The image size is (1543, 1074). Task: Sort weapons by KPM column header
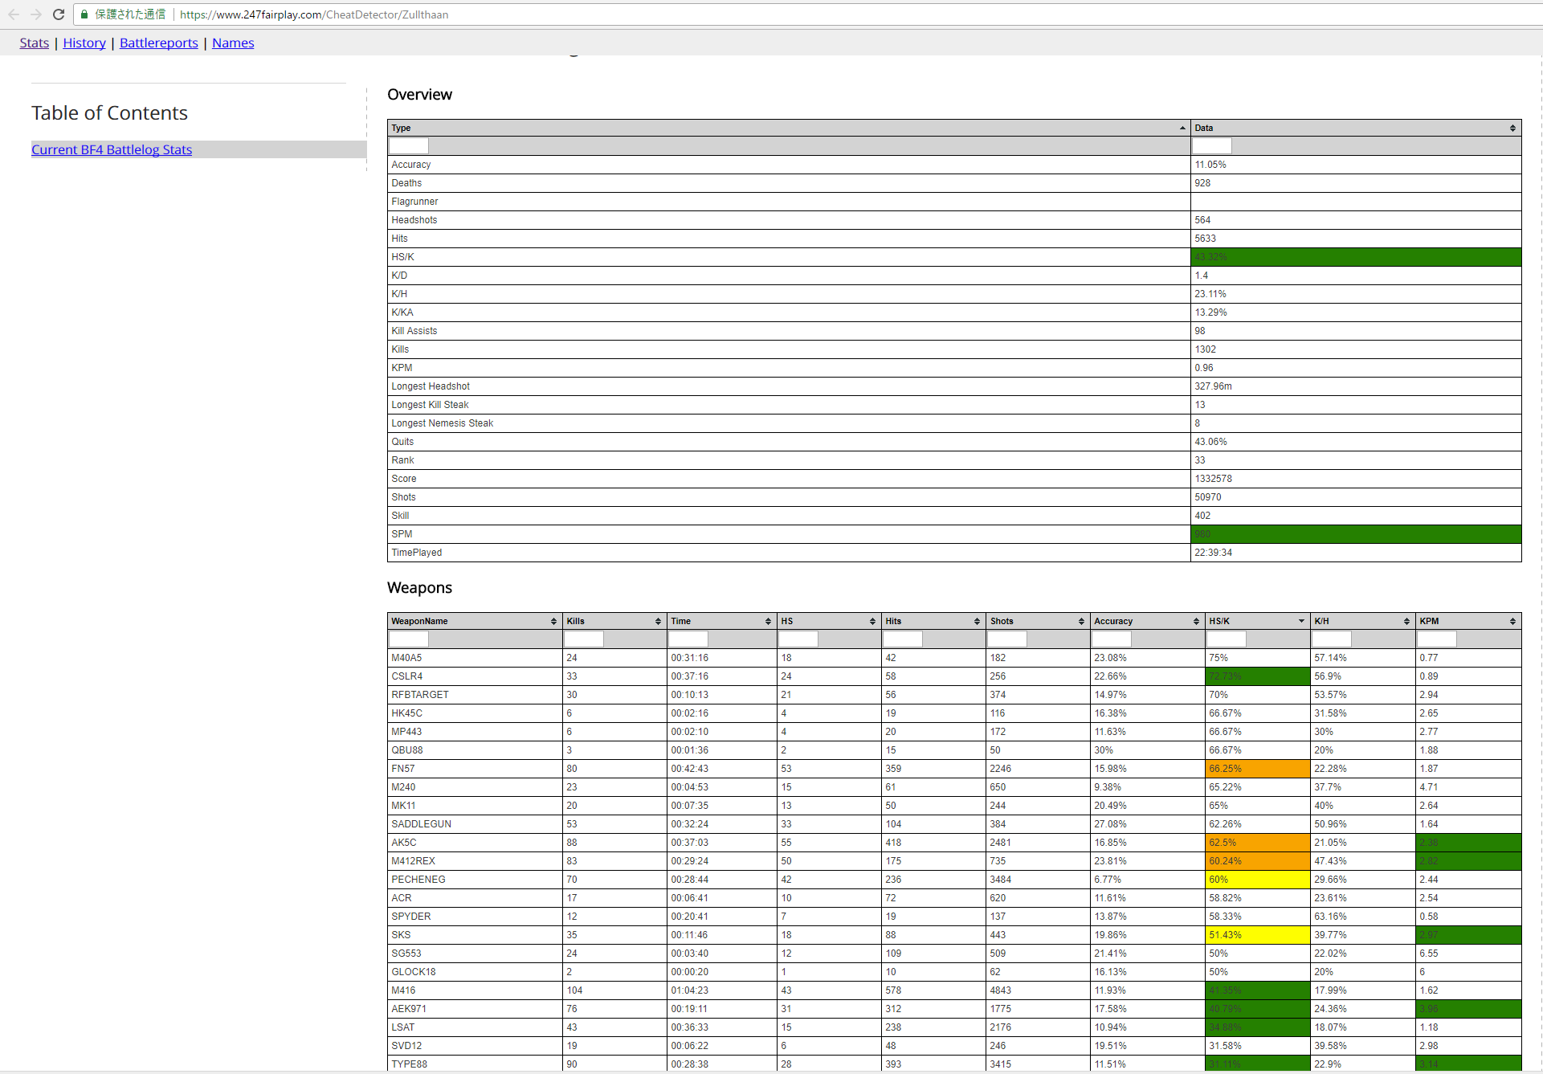(x=1429, y=621)
